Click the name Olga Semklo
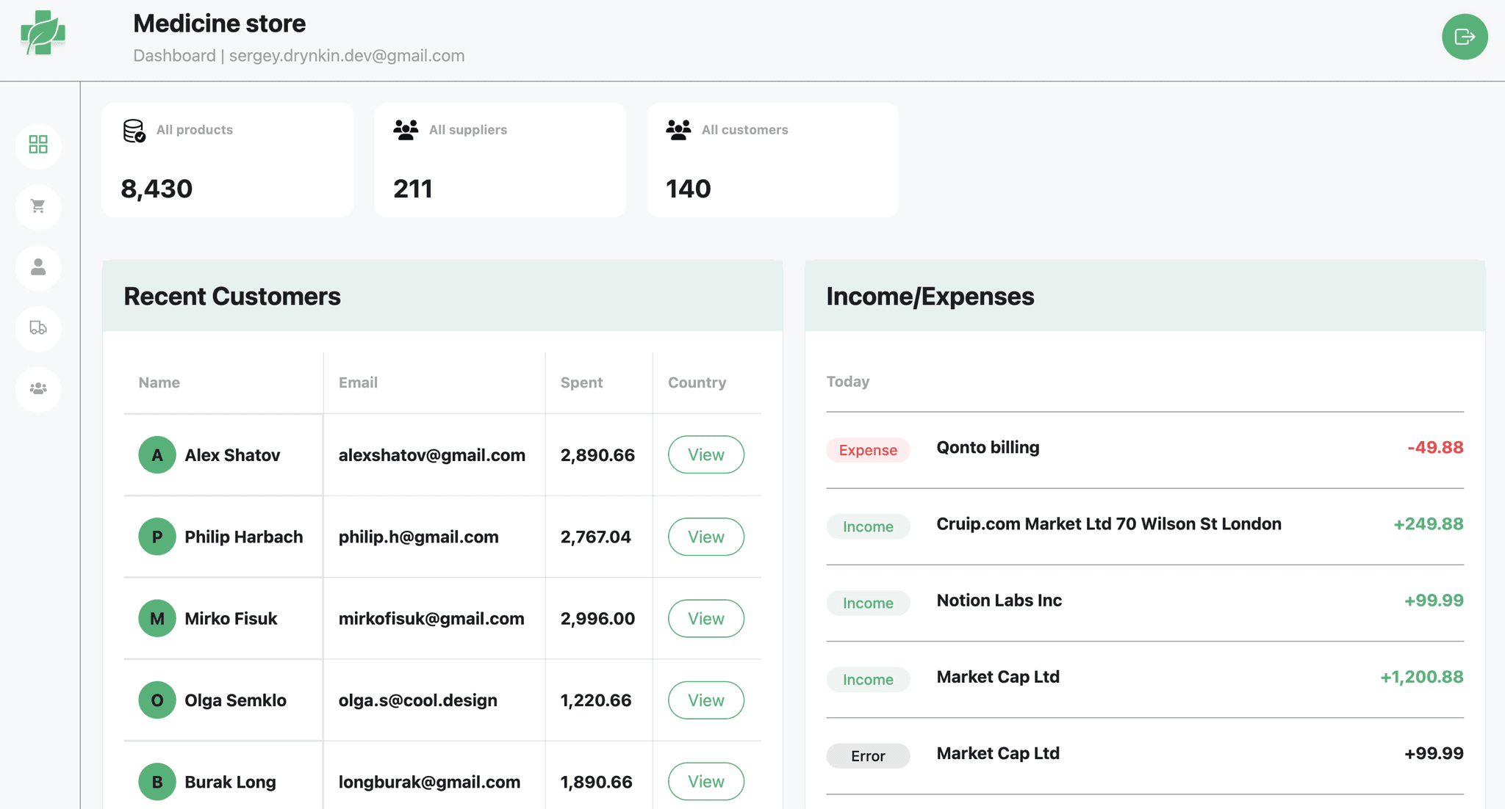 (x=235, y=700)
